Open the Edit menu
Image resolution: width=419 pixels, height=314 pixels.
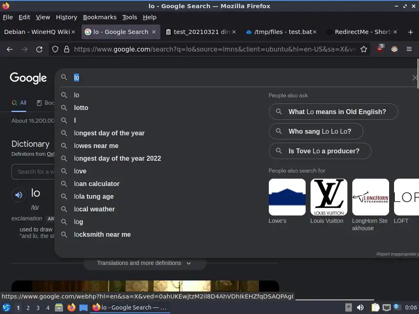pos(24,17)
